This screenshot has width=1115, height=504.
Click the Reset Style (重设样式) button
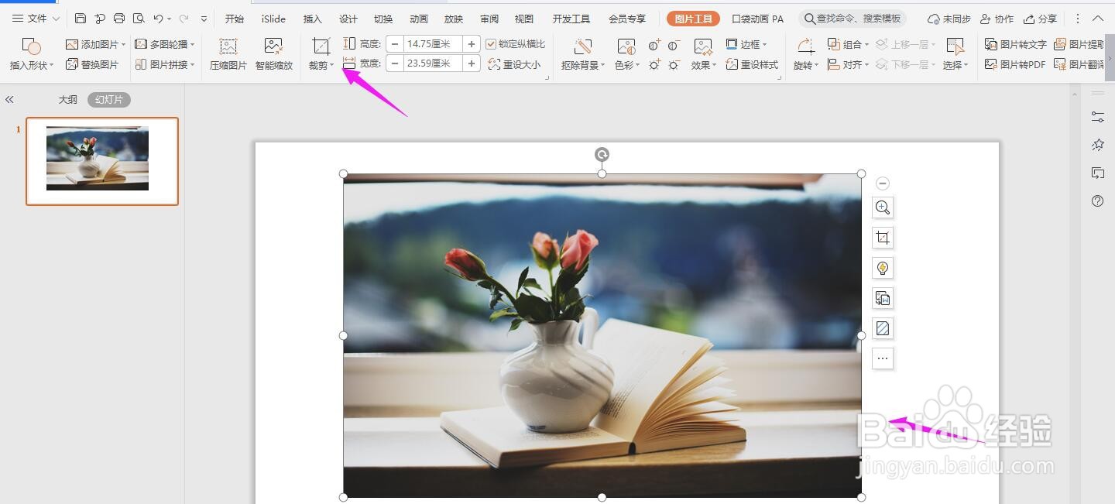(x=752, y=65)
